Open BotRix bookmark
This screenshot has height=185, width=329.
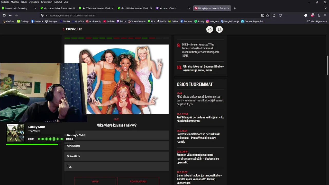pos(162,21)
